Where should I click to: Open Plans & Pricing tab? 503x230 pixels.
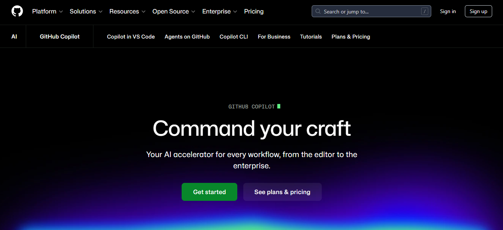(x=351, y=37)
